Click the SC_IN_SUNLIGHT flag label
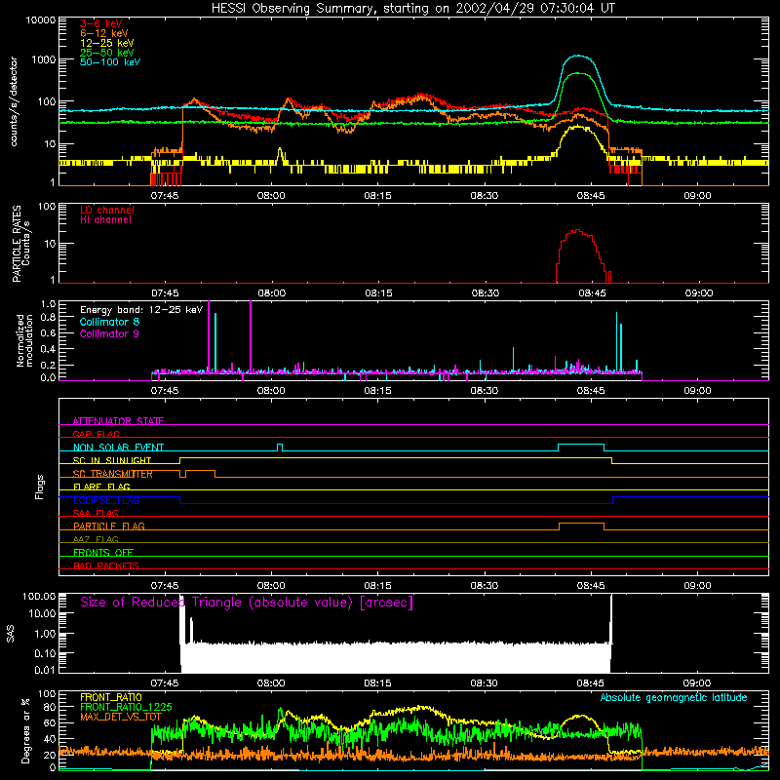 click(112, 460)
